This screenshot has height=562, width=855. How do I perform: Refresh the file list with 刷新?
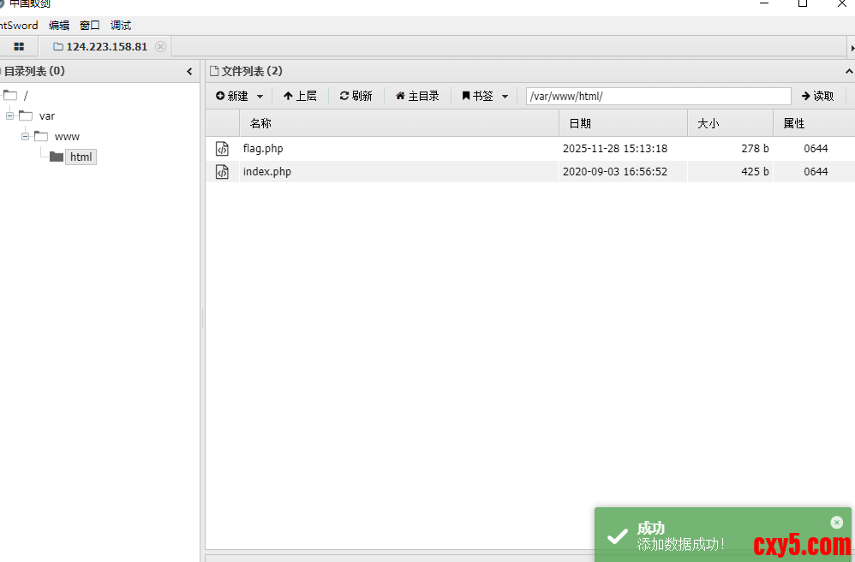click(356, 96)
